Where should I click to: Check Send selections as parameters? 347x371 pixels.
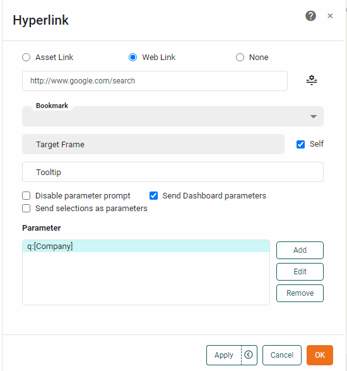tap(26, 209)
